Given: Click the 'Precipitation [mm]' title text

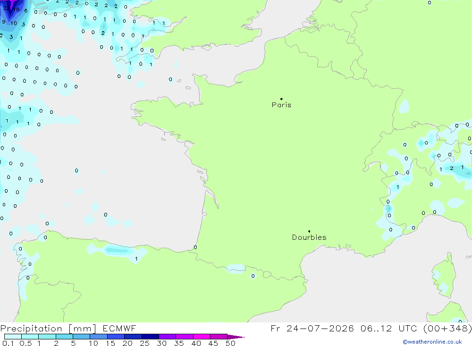Looking at the screenshot, I should [48, 329].
